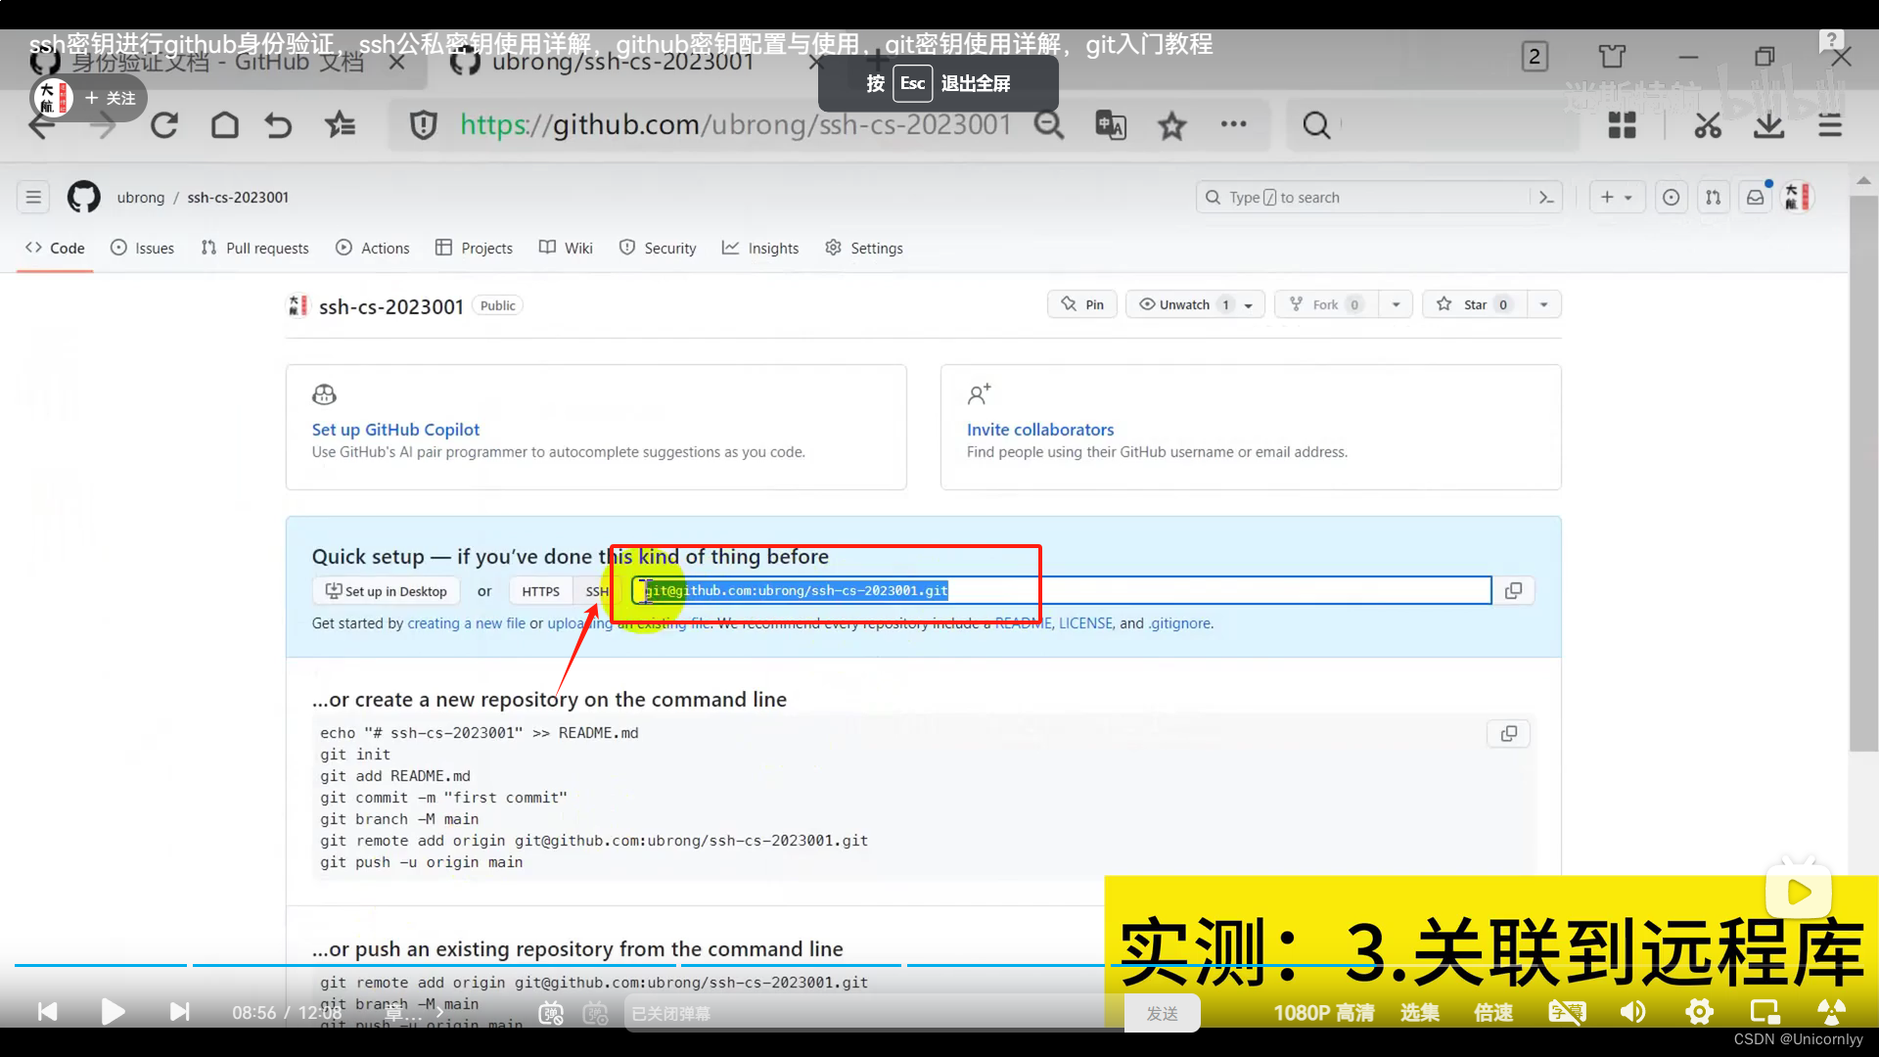The image size is (1879, 1057).
Task: Click the browser undo-close-tab icon
Action: (x=279, y=125)
